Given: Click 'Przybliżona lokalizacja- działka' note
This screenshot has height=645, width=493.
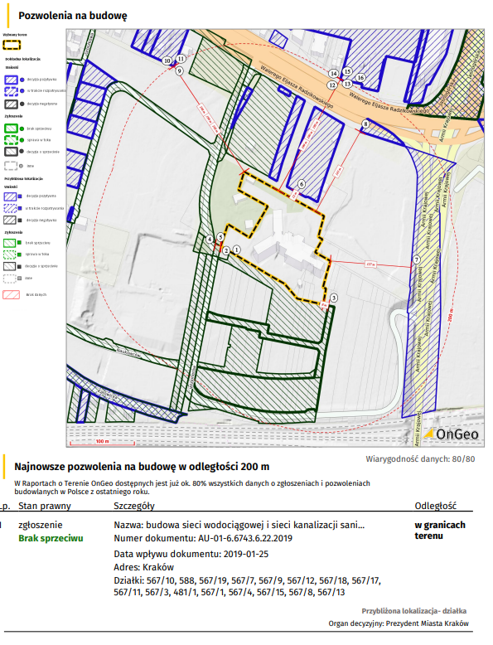Looking at the screenshot, I should pos(414,611).
